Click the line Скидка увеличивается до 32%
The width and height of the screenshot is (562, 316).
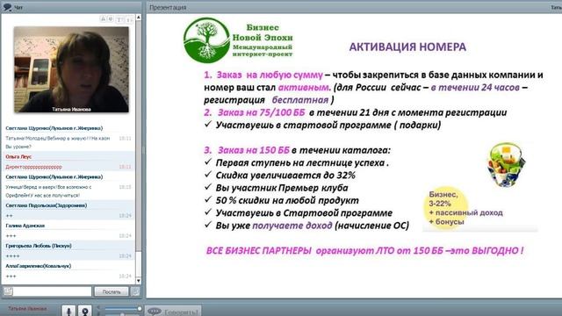(x=285, y=176)
